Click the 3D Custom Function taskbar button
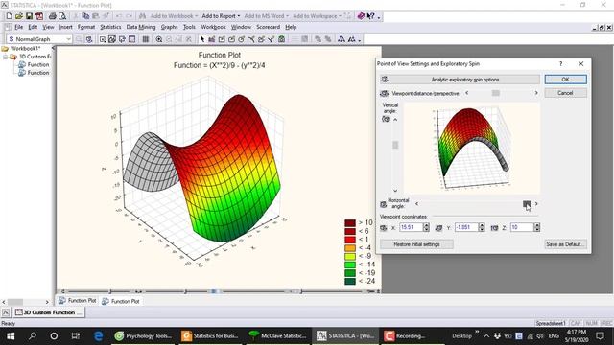Image resolution: width=614 pixels, height=345 pixels. 49,312
